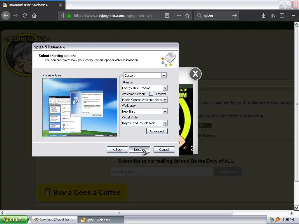The width and height of the screenshot is (299, 224).
Task: Click the horizontal scrollbar thumb
Action: click(119, 213)
